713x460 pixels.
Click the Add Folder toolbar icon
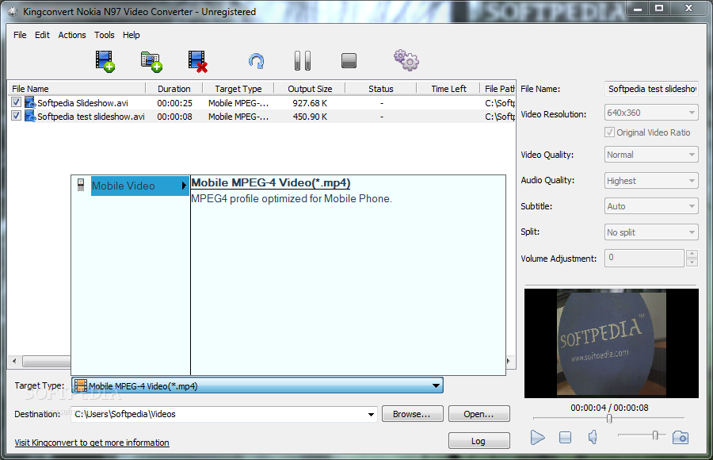pos(151,62)
